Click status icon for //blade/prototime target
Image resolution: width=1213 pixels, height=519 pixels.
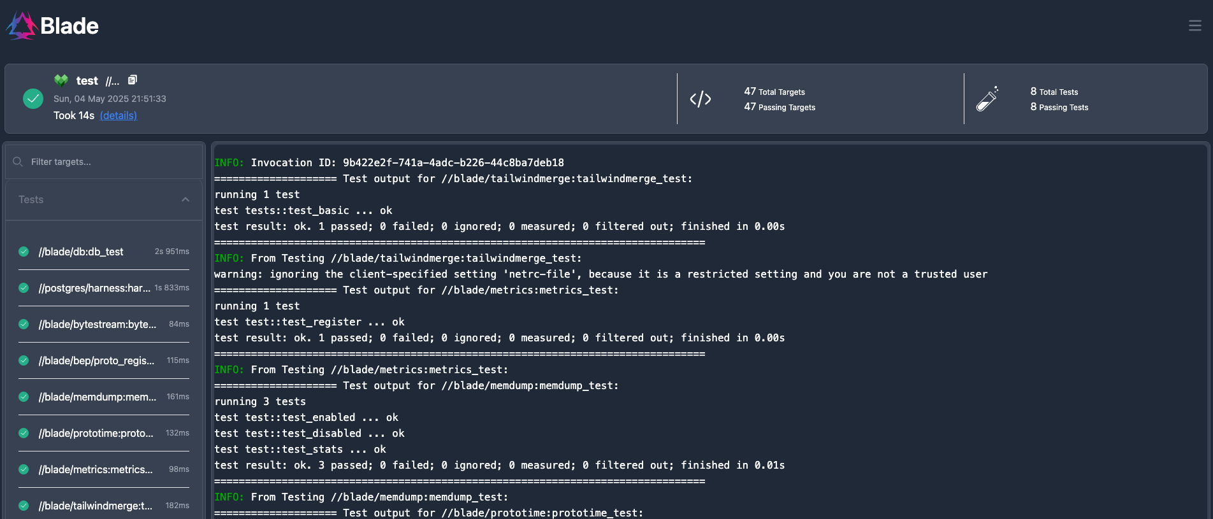[24, 433]
